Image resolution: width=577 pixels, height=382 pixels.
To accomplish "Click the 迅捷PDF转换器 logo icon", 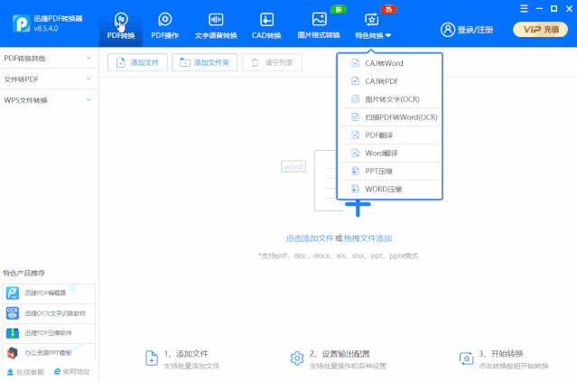I will click(x=21, y=23).
